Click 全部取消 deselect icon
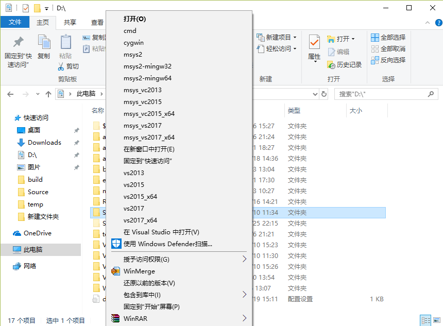Viewport: 443px width, 326px height. click(375, 48)
